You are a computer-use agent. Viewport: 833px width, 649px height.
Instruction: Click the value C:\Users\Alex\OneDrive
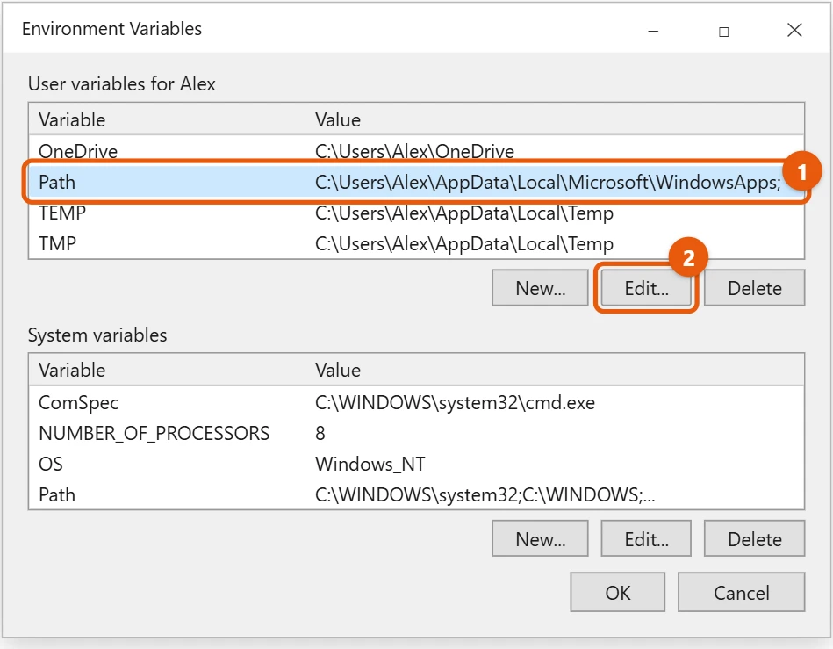(x=414, y=151)
